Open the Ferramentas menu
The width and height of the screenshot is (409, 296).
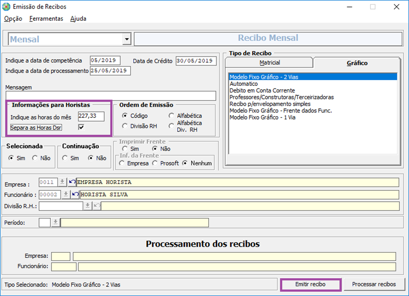pos(46,19)
